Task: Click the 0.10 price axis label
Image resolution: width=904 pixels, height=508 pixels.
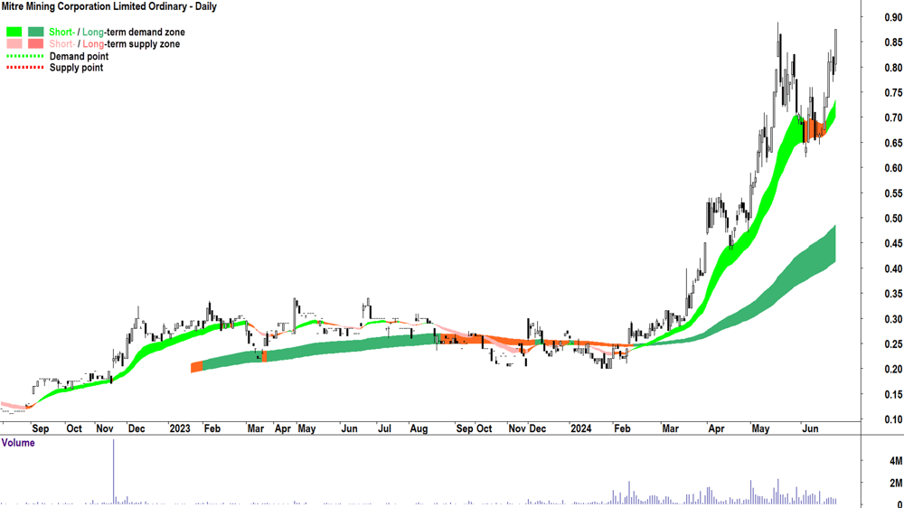Action: click(893, 419)
